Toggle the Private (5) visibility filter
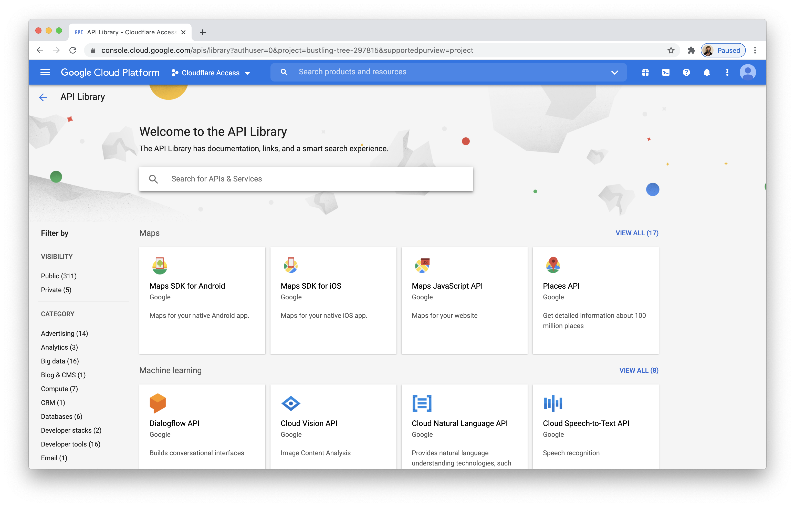The width and height of the screenshot is (795, 507). 56,290
